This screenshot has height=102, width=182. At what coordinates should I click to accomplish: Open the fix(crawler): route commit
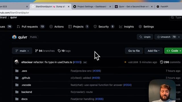pos(82,92)
